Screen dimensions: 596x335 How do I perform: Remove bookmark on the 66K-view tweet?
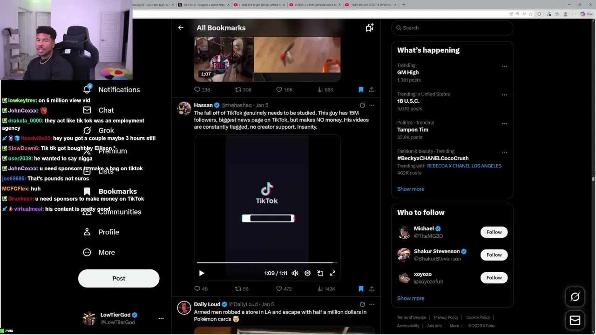pyautogui.click(x=361, y=89)
